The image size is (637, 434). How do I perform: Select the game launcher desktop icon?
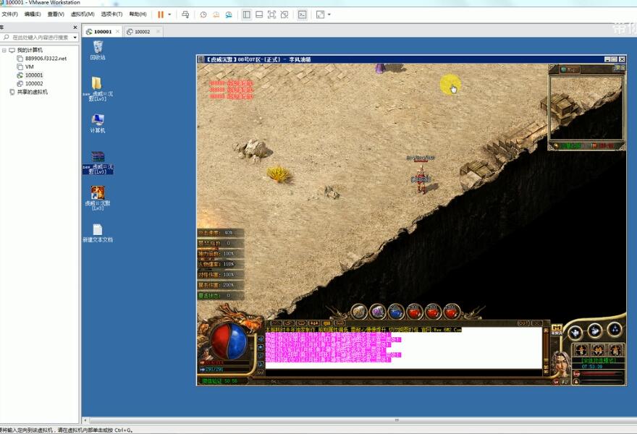tap(98, 197)
